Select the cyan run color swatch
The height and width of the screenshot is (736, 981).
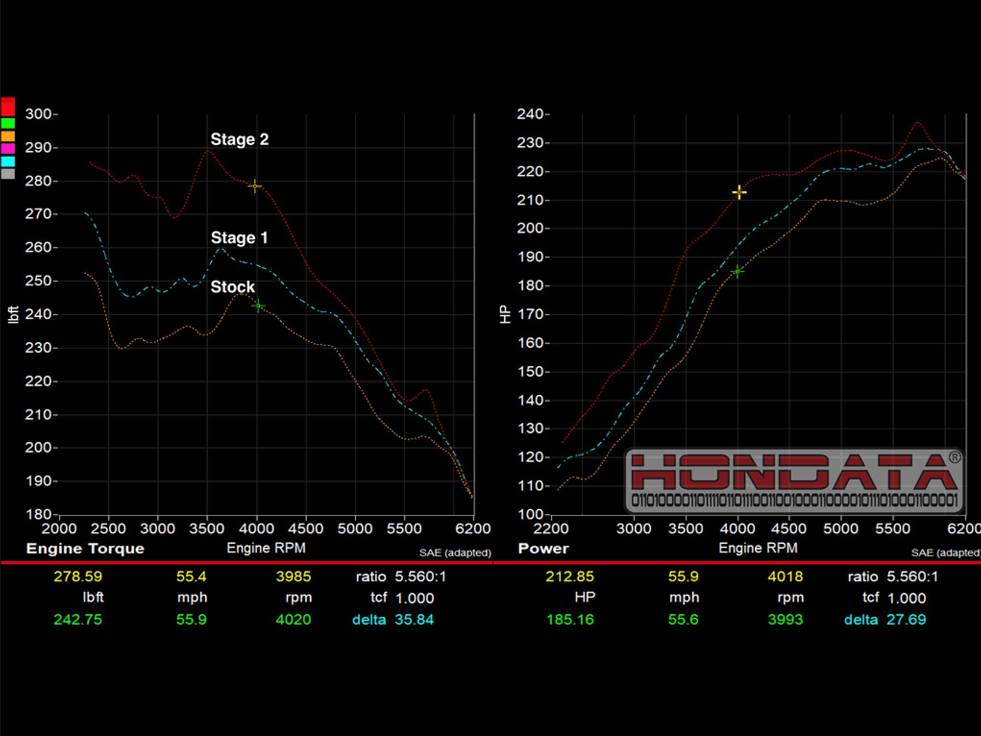(x=8, y=161)
